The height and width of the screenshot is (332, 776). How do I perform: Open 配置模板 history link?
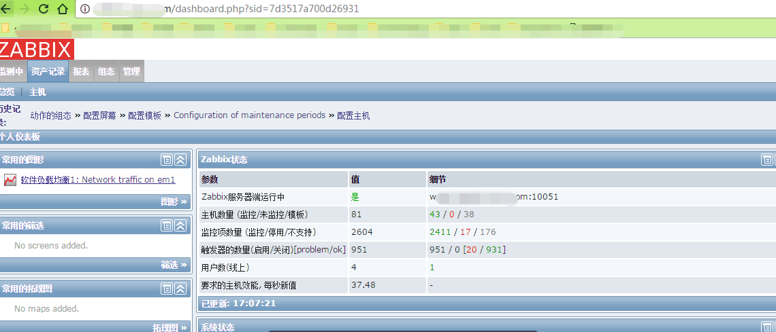[x=144, y=115]
